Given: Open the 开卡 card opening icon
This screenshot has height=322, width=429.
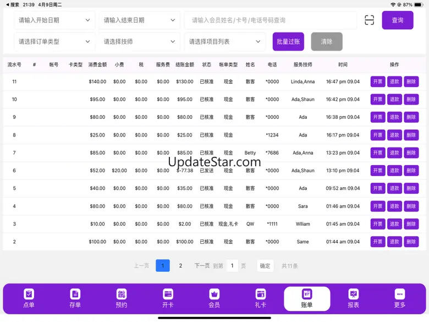Looking at the screenshot, I should (168, 294).
